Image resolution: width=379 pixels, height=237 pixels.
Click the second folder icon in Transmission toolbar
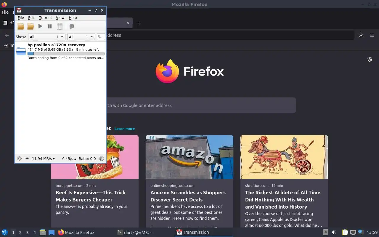(x=30, y=26)
